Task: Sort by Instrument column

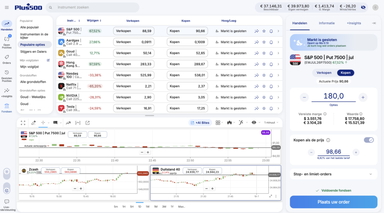Action: point(73,21)
